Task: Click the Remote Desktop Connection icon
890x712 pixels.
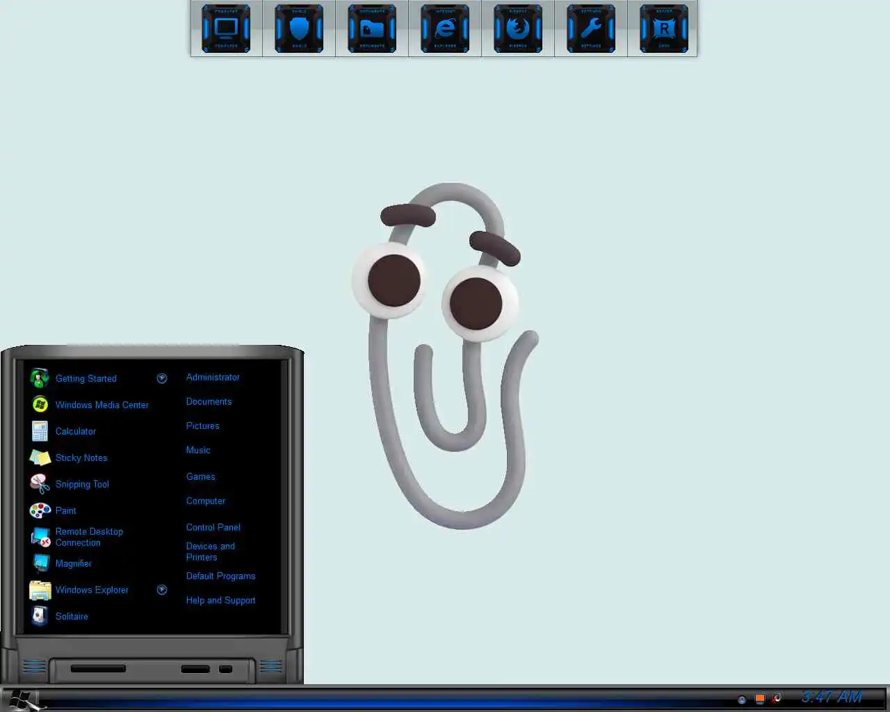Action: click(x=40, y=537)
